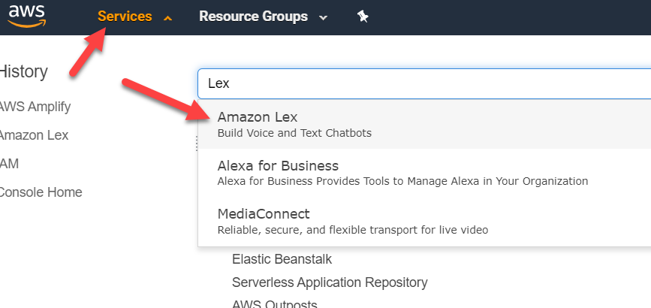Select MediaConnect search result
Viewport: 651px width, 308px height.
point(424,221)
